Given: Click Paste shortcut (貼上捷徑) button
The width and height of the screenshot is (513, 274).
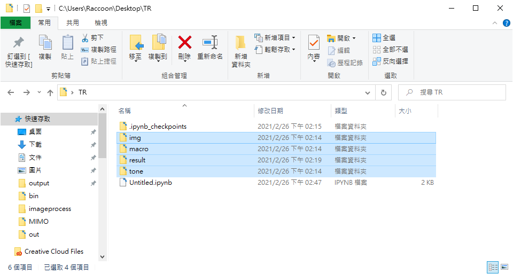Looking at the screenshot, I should click(x=99, y=61).
